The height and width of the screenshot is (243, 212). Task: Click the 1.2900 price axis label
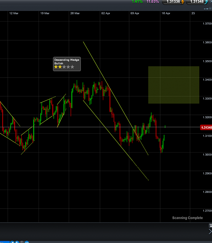(207, 173)
